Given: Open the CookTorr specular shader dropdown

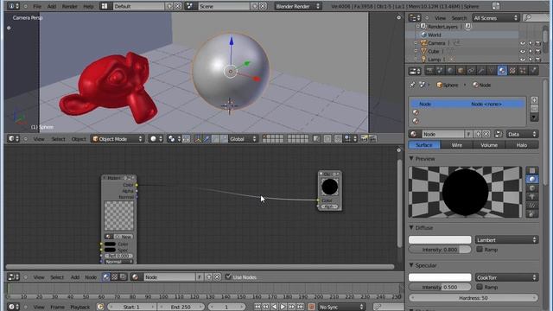Looking at the screenshot, I should 506,277.
